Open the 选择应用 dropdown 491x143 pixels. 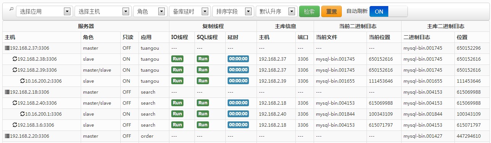point(44,11)
